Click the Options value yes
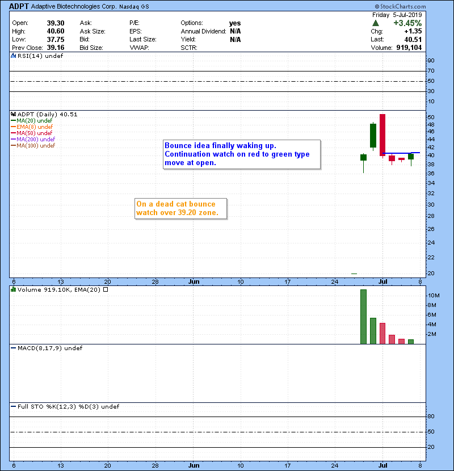The image size is (454, 471). click(235, 23)
